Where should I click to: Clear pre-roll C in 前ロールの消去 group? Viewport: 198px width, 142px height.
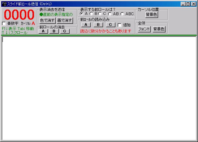coord(65,31)
